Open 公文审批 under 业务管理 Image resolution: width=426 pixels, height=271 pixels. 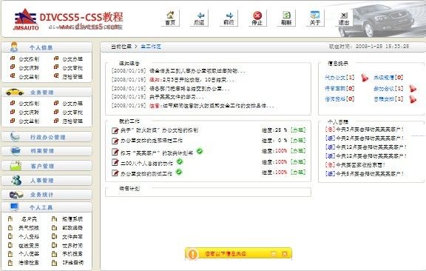pyautogui.click(x=72, y=112)
